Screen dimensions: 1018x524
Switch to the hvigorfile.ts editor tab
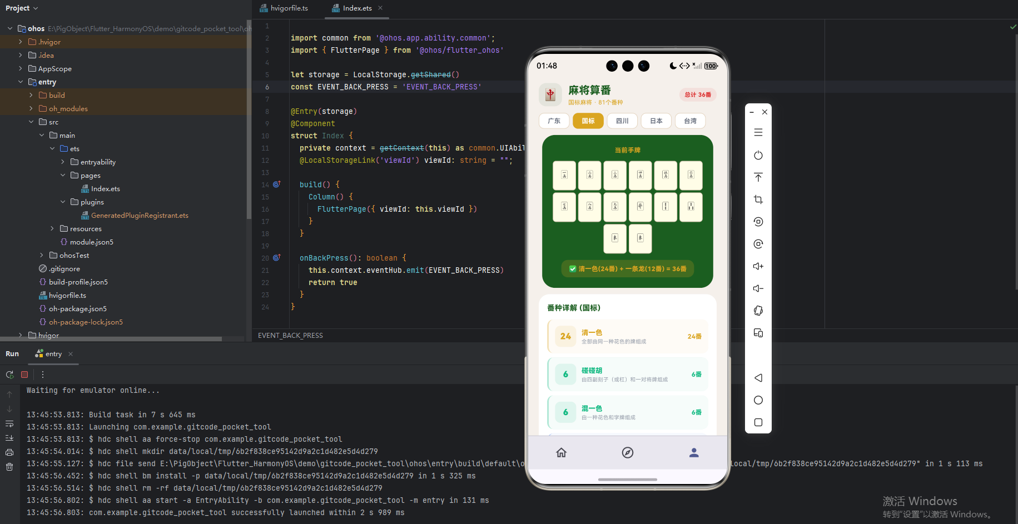tap(284, 8)
